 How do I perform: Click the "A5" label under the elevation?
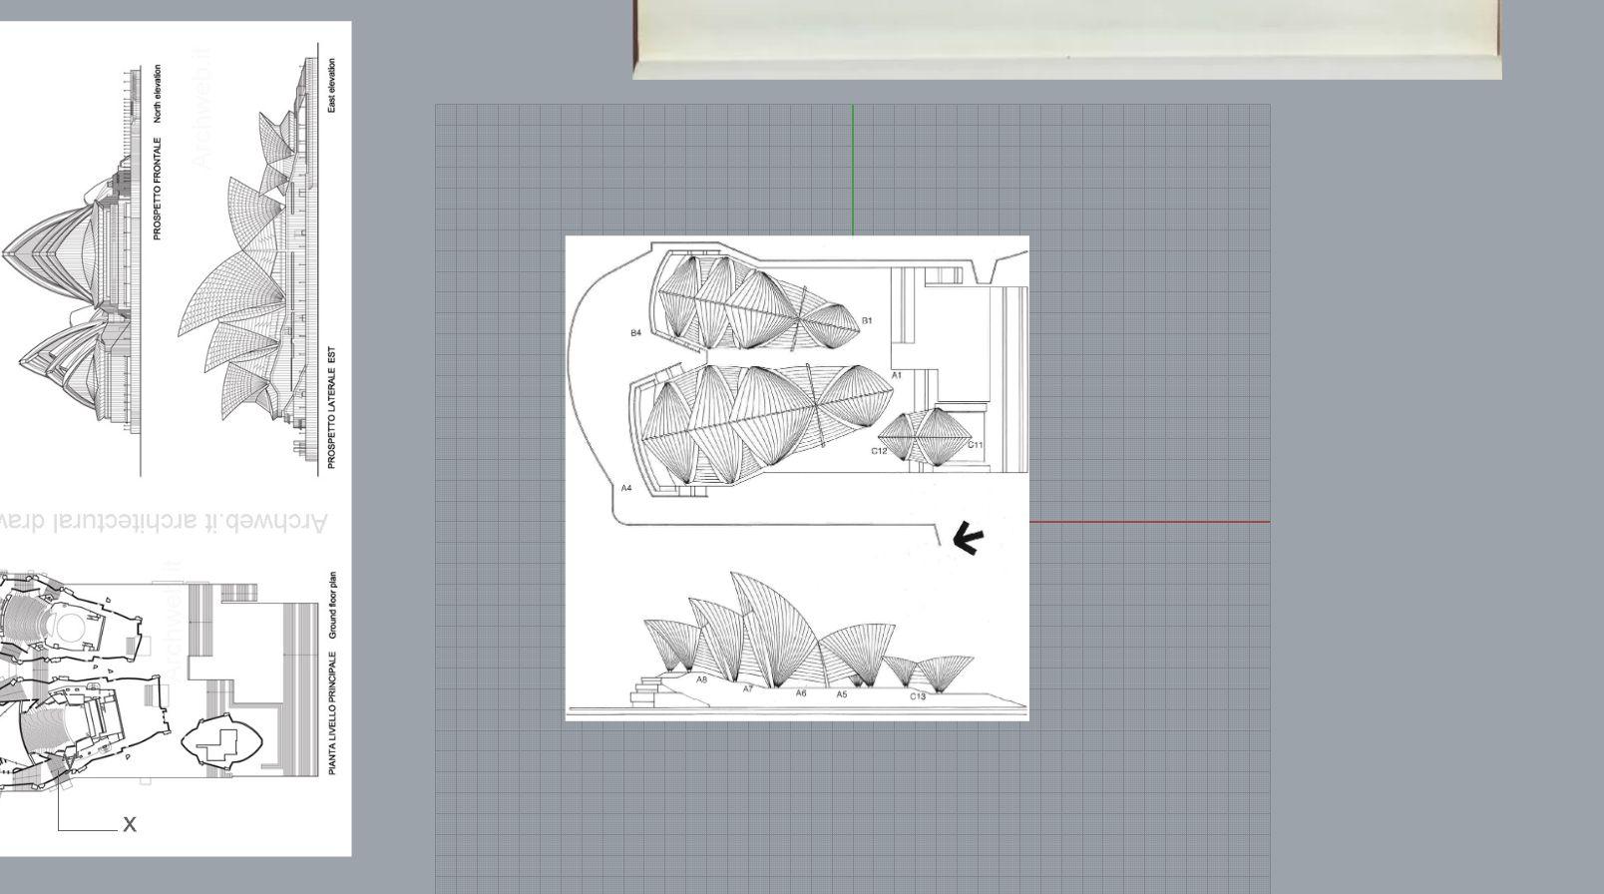tap(842, 694)
